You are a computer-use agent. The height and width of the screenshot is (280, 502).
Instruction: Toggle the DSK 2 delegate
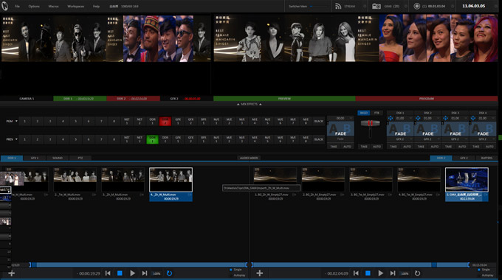pyautogui.click(x=427, y=113)
